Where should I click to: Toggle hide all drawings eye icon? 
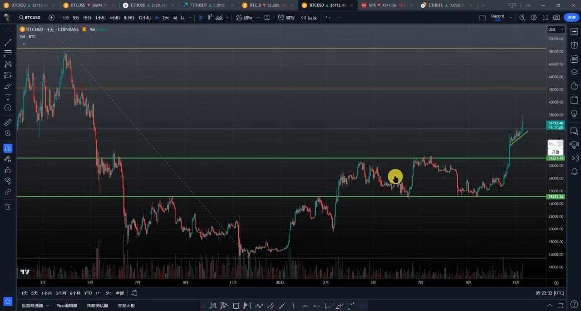coord(8,181)
